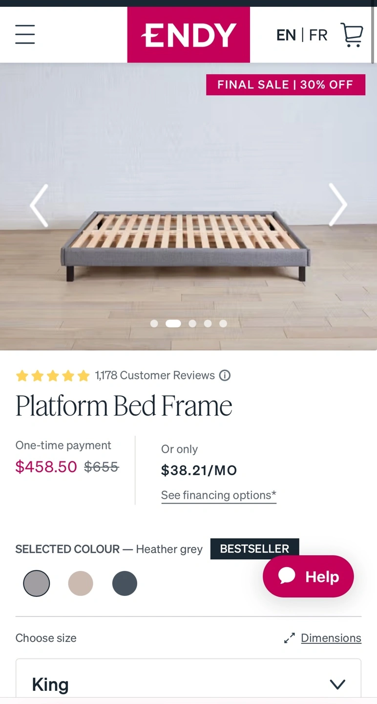Click the Dimensions expand arrows icon
Image resolution: width=377 pixels, height=704 pixels.
290,638
